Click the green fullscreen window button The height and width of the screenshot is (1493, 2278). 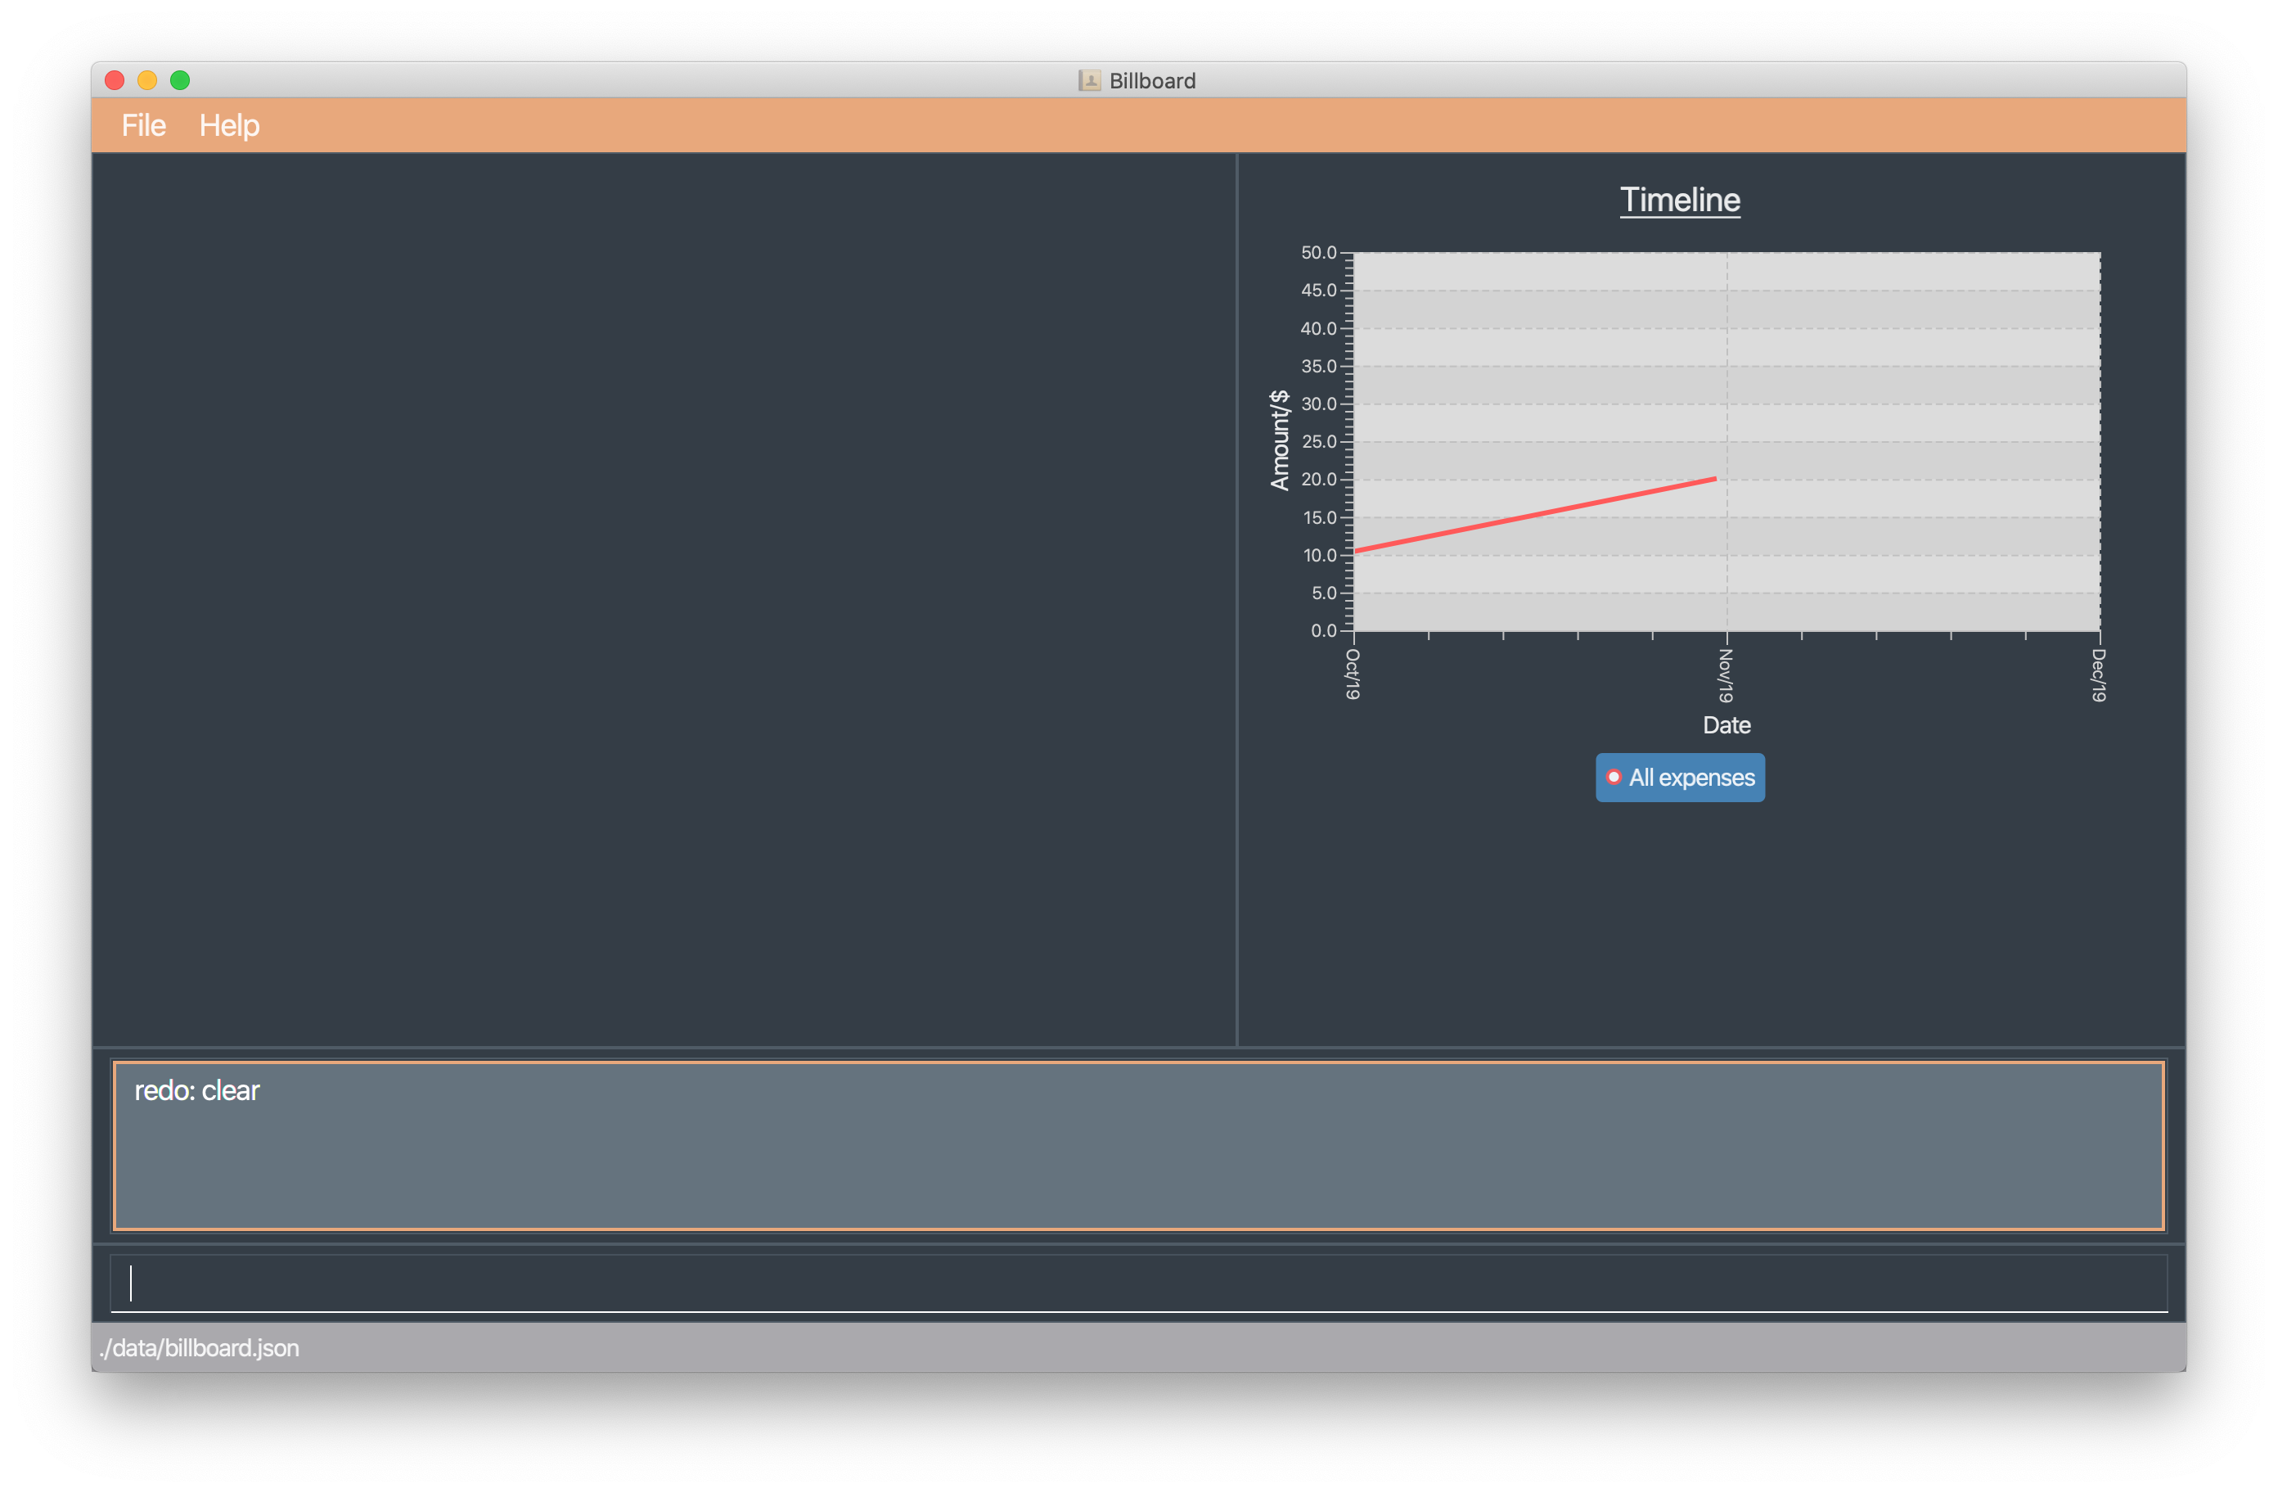180,80
